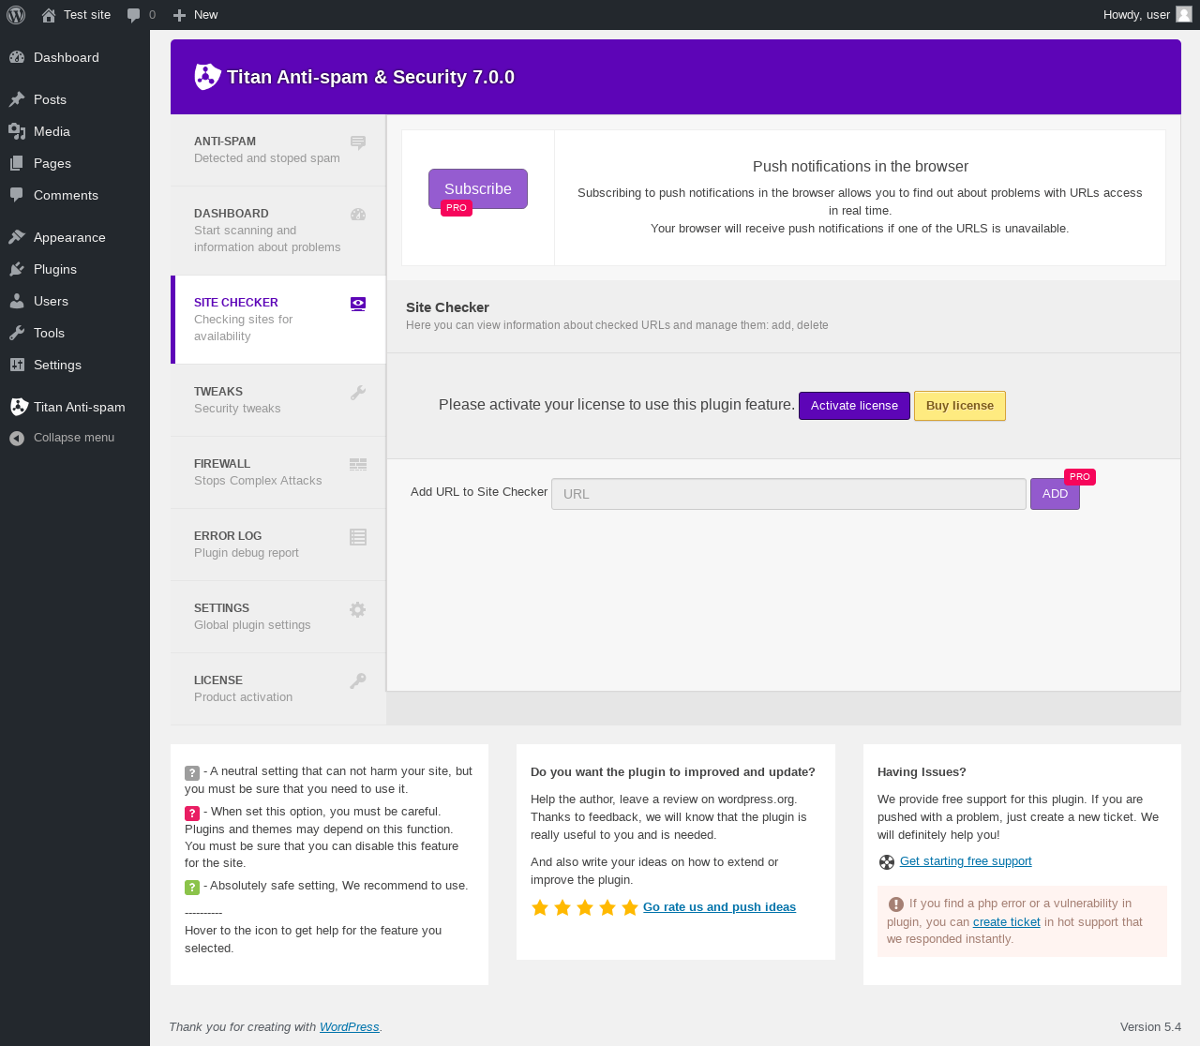The image size is (1200, 1046).
Task: Click the Titan Anti-spam shield icon in sidebar
Action: [19, 407]
